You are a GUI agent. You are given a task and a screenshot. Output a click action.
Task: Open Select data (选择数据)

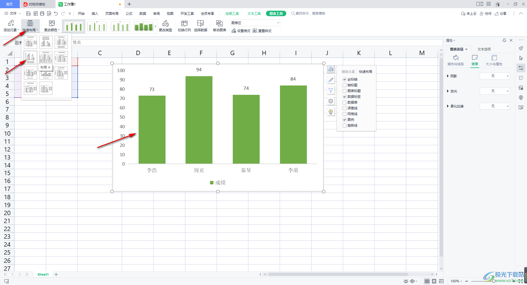tap(201, 26)
